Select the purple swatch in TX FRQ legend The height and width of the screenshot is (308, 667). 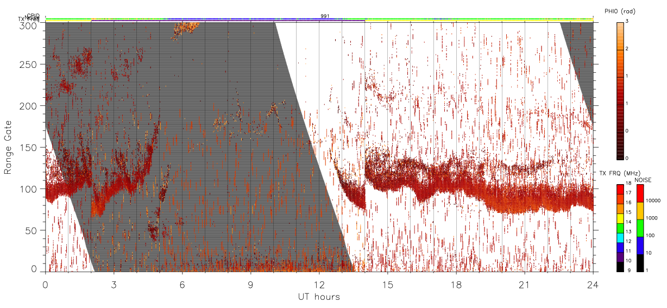pos(620,257)
